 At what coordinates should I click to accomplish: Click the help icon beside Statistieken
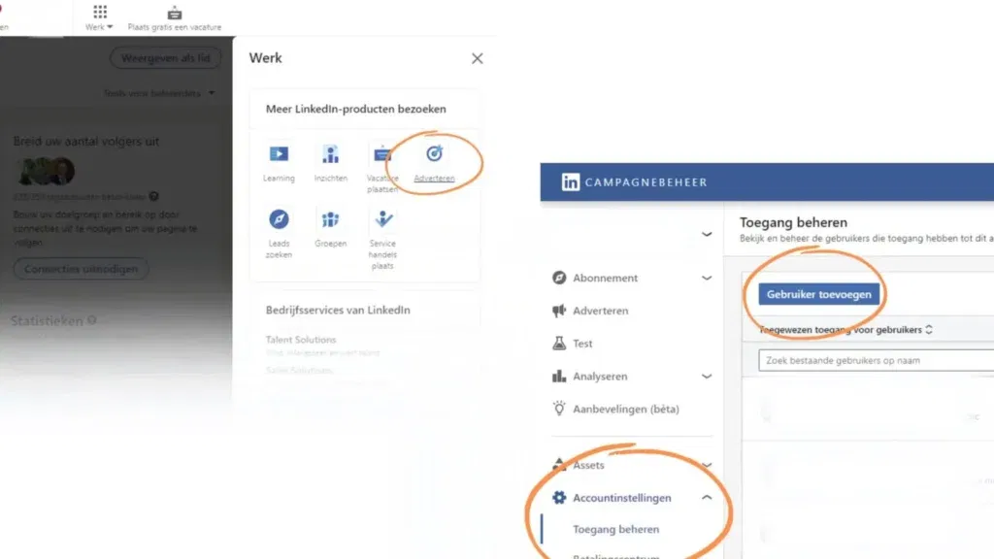(92, 320)
